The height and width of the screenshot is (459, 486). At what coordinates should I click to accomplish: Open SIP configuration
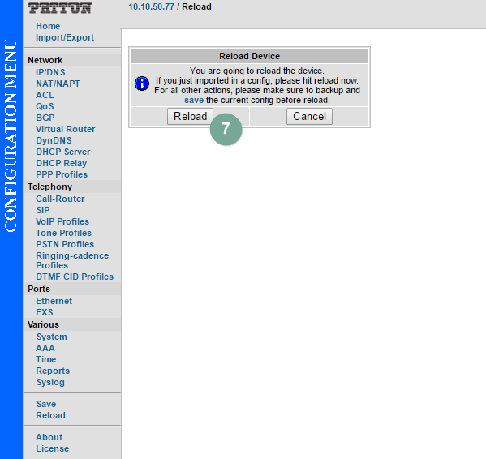coord(43,210)
